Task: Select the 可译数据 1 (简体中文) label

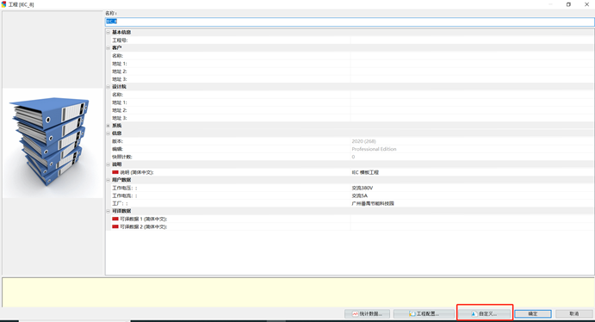Action: (x=144, y=220)
